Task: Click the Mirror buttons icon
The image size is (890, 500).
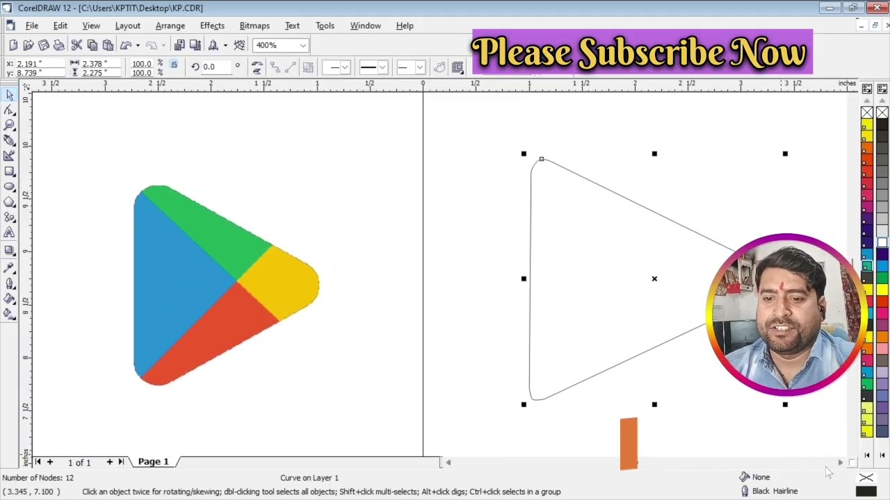Action: 257,67
